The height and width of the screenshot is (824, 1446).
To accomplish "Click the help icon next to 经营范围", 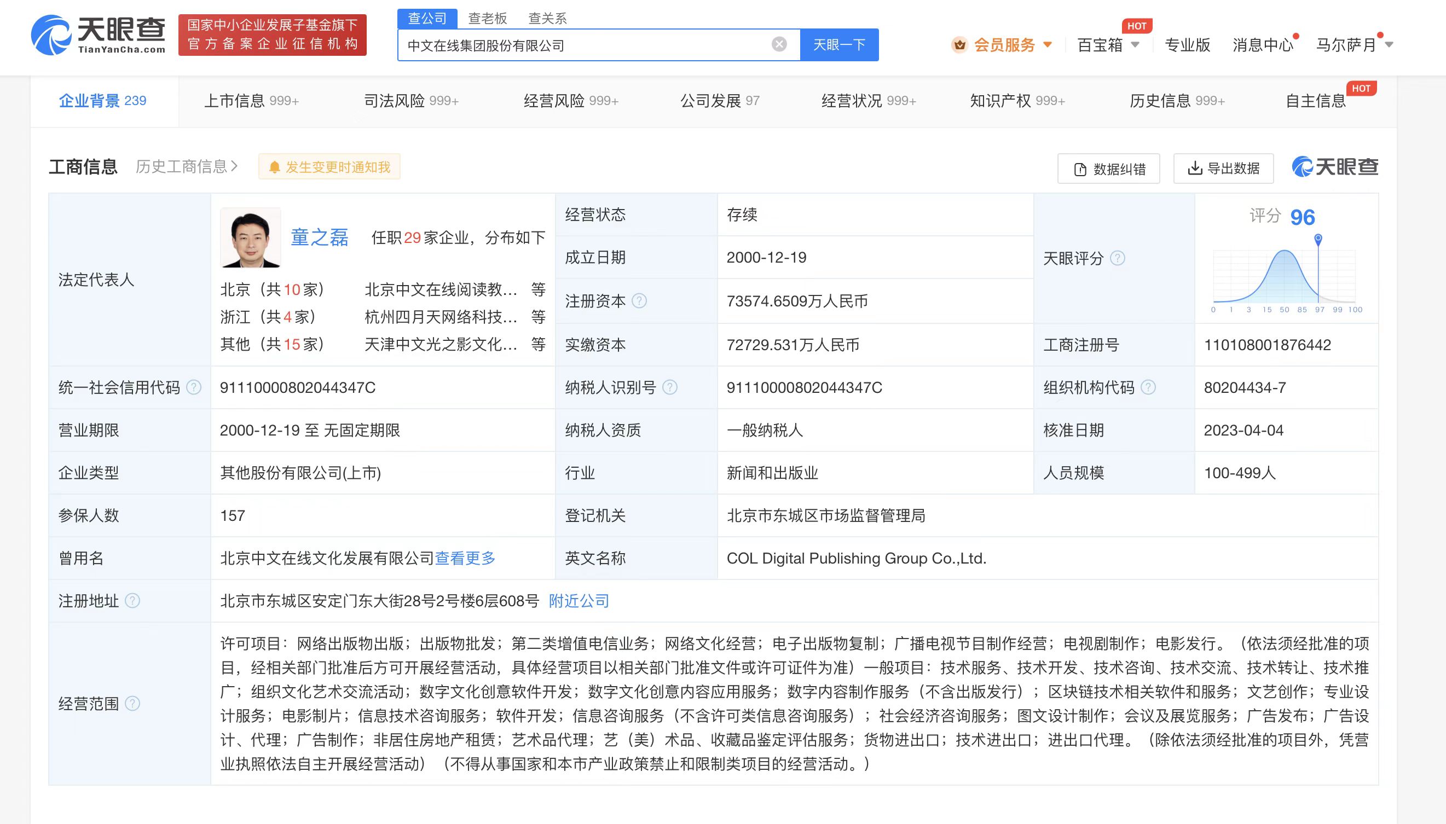I will click(132, 704).
